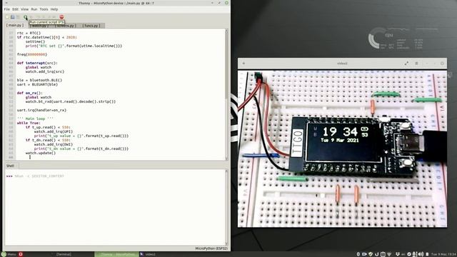Viewport: 457px width, 257px height.
Task: Click the 'rtc = RTC()' line
Action: [x=29, y=33]
